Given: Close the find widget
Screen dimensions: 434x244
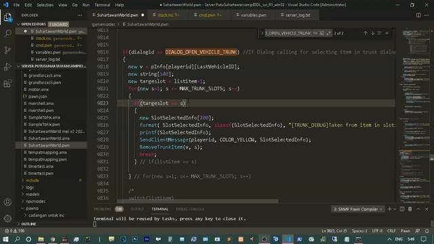Looking at the screenshot, I should (x=387, y=33).
